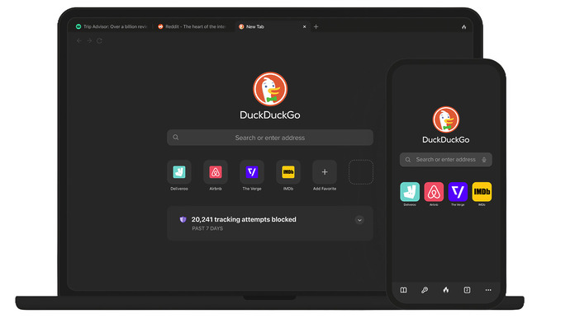Tap IMDb favorite on phone

482,192
